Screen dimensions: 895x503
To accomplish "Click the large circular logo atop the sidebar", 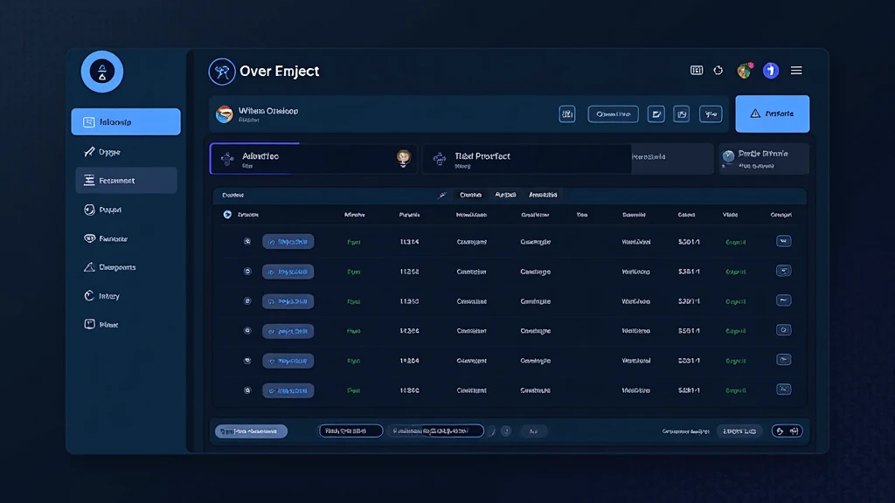I will [102, 72].
